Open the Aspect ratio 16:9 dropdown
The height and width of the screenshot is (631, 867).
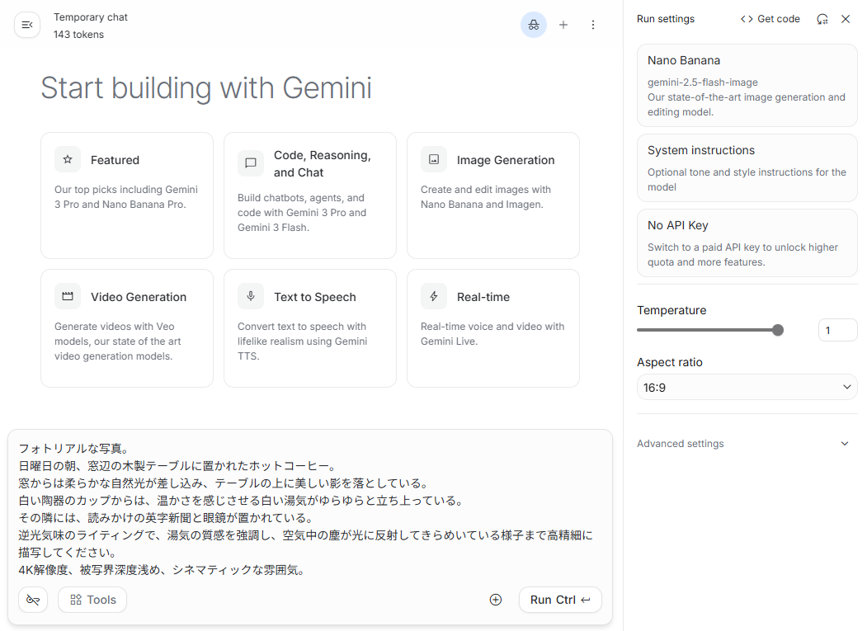747,387
